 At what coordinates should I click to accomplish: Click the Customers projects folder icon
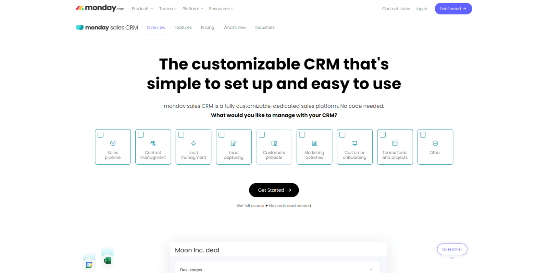(x=274, y=143)
